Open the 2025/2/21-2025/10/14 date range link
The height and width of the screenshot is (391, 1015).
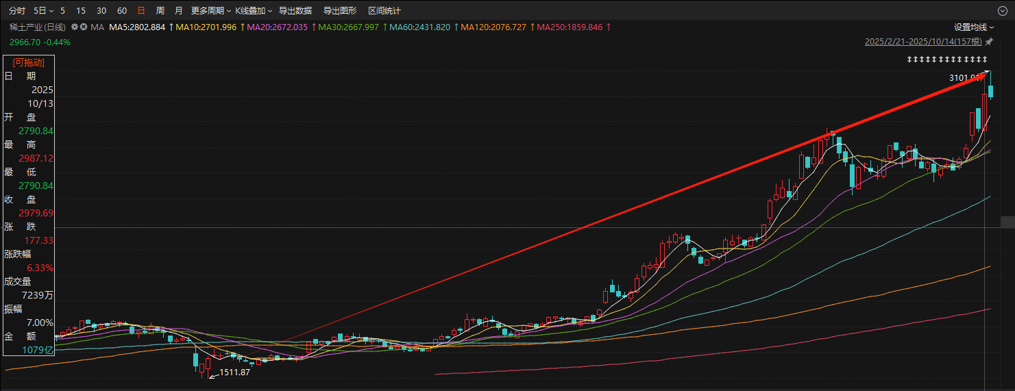point(924,42)
